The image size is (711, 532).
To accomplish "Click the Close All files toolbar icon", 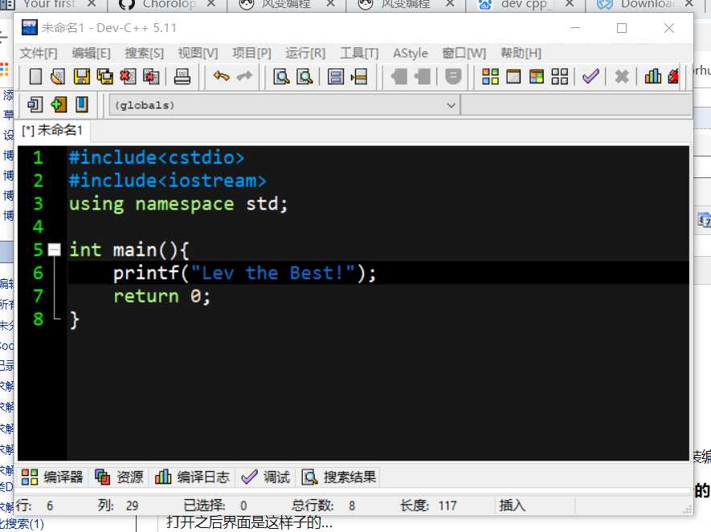I will (x=151, y=76).
